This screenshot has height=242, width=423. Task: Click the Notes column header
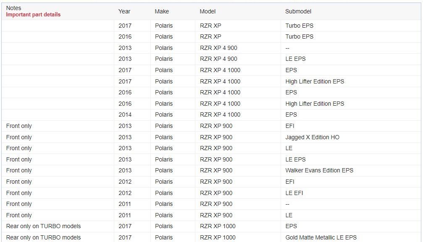13,8
